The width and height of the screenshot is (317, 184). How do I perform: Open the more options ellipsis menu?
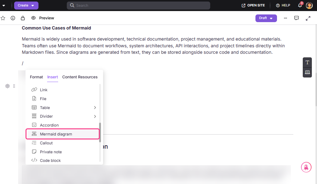[286, 18]
